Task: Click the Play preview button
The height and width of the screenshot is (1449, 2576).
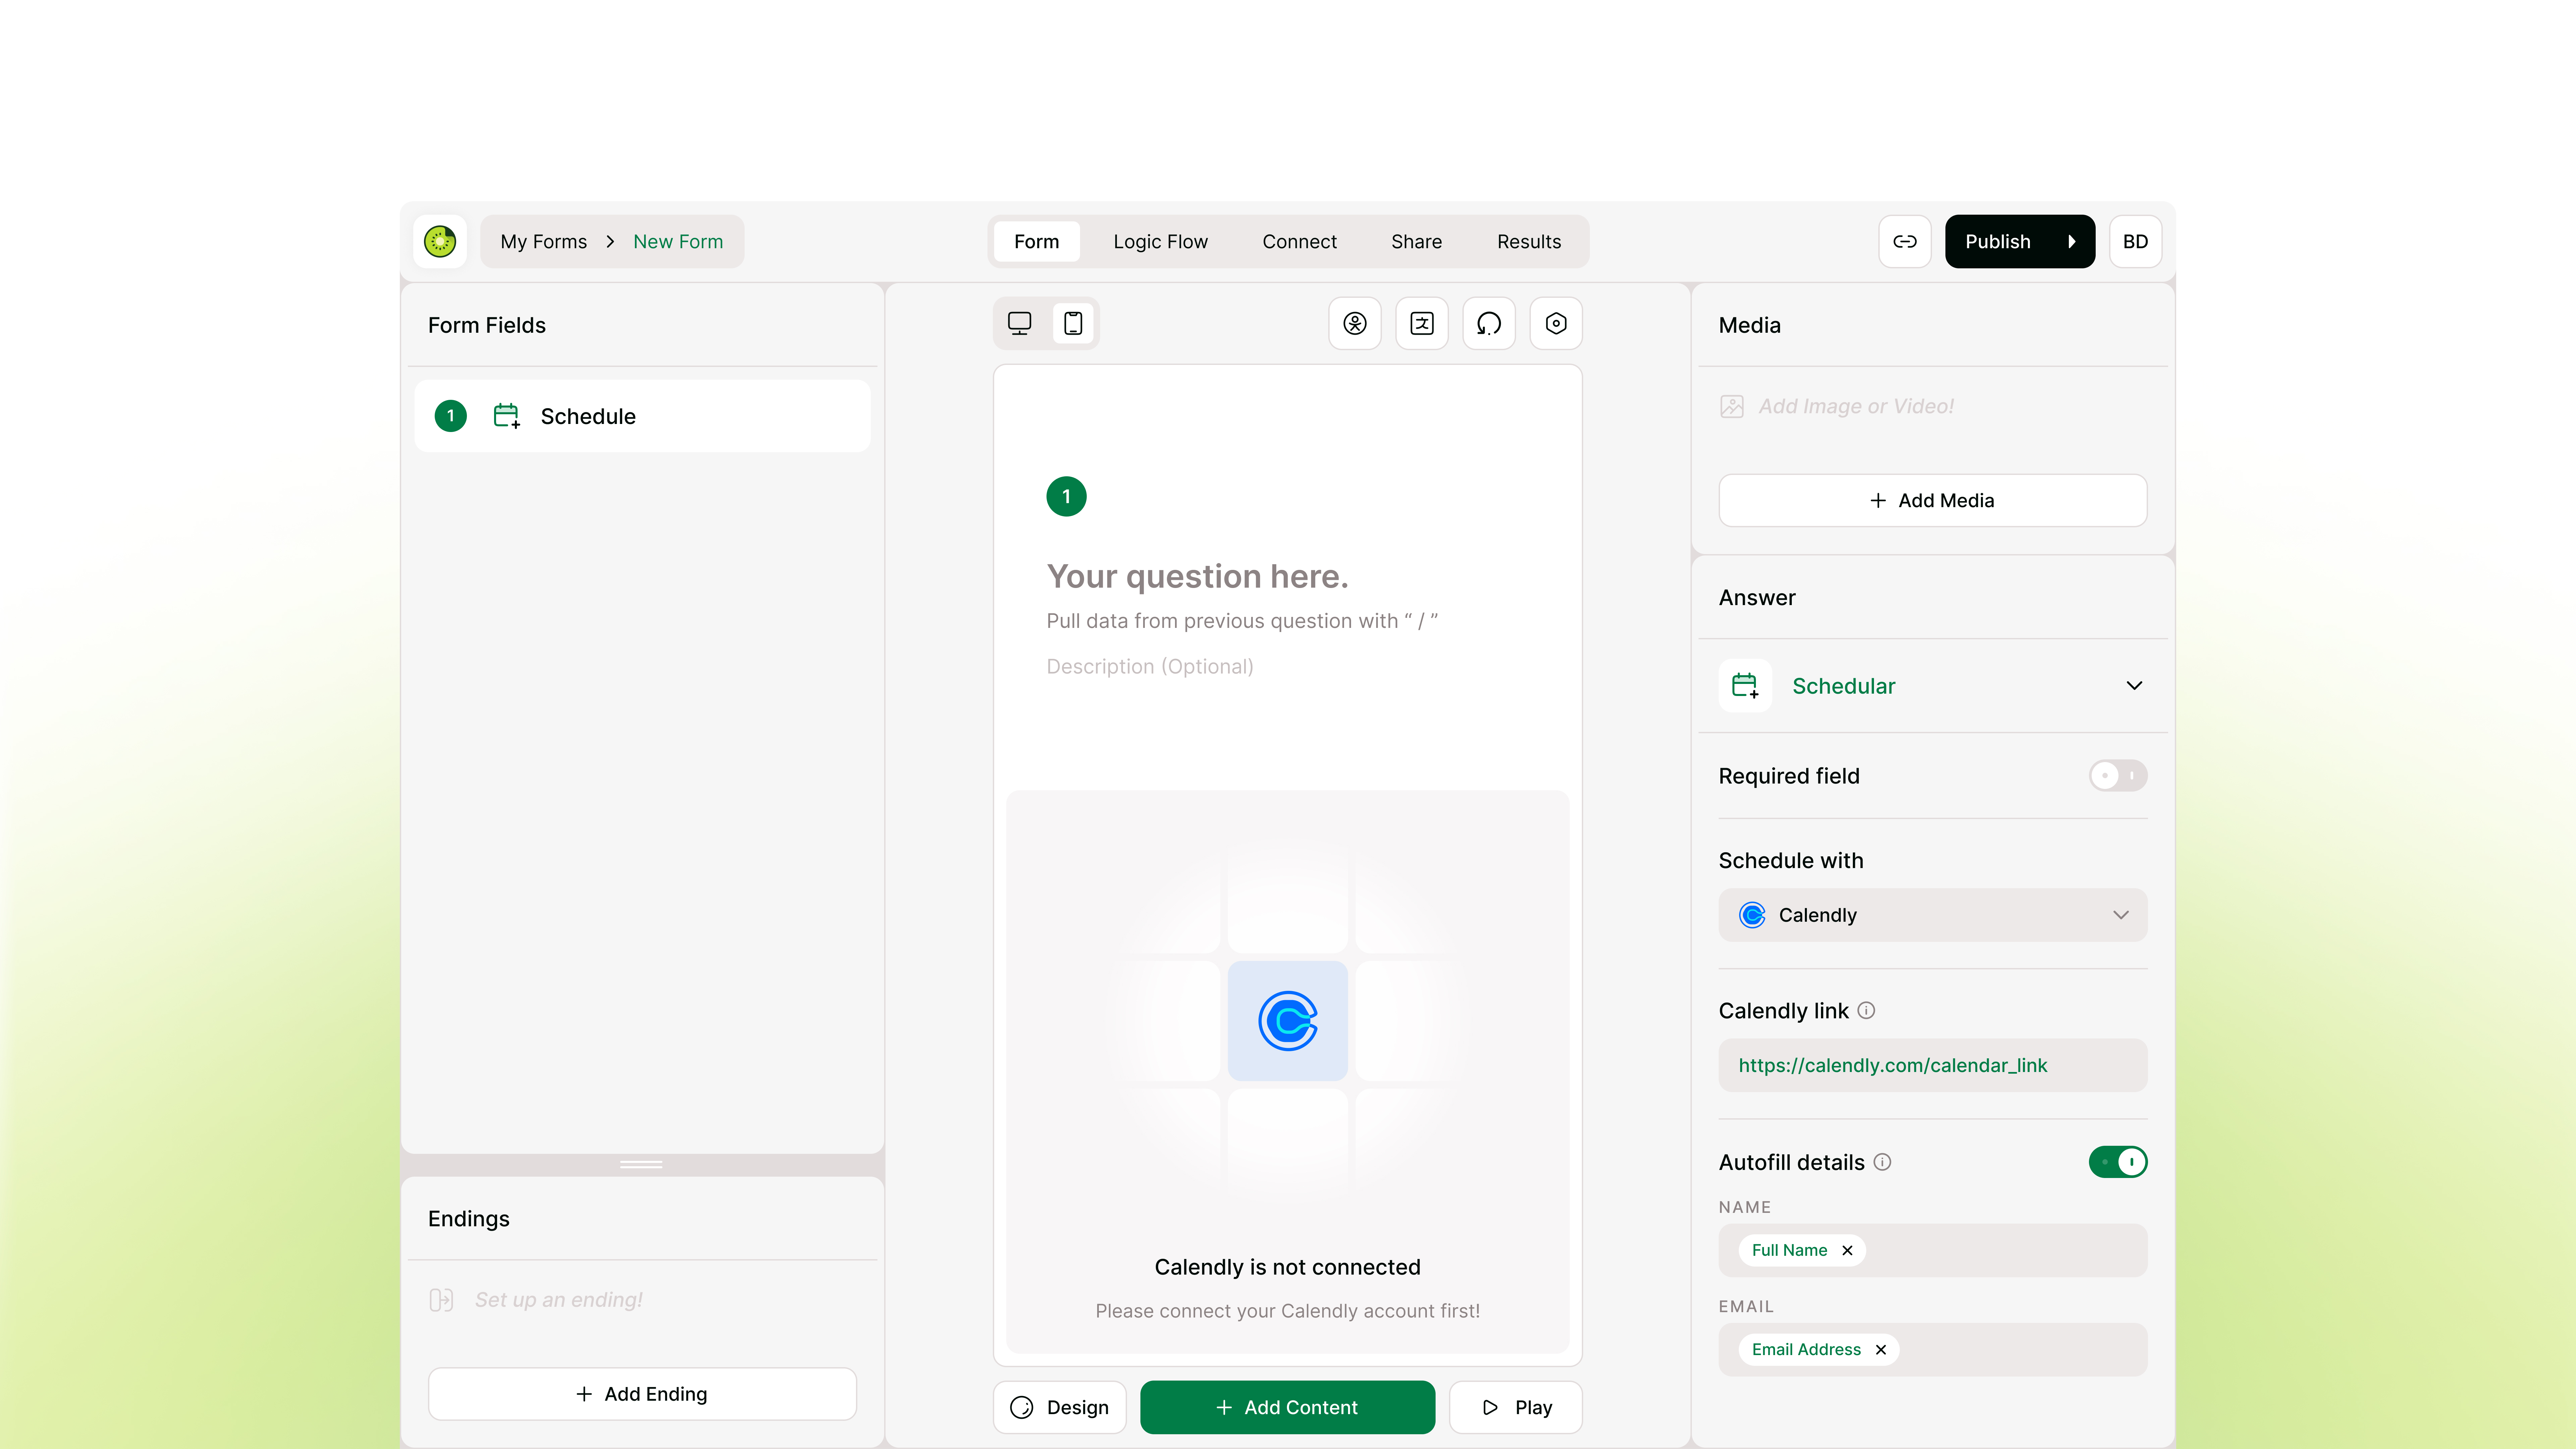Action: point(1516,1407)
